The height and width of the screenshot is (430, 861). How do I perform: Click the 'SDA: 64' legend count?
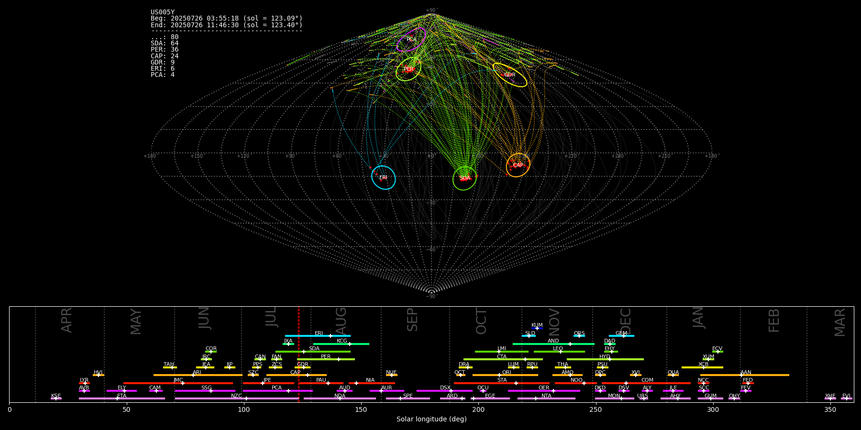point(165,43)
